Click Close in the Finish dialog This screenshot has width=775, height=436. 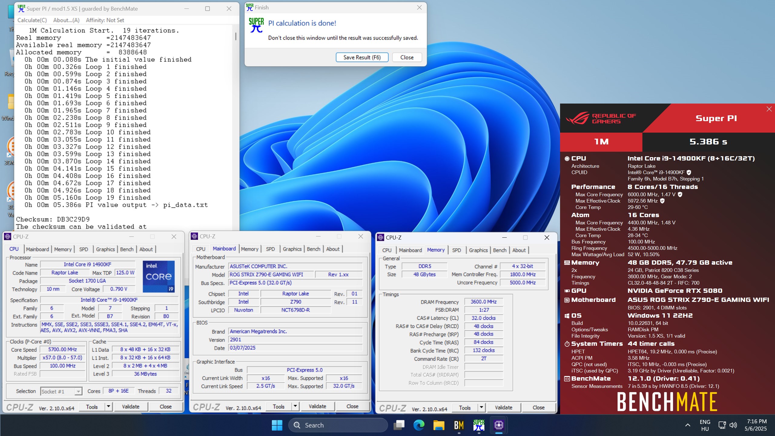click(x=407, y=57)
